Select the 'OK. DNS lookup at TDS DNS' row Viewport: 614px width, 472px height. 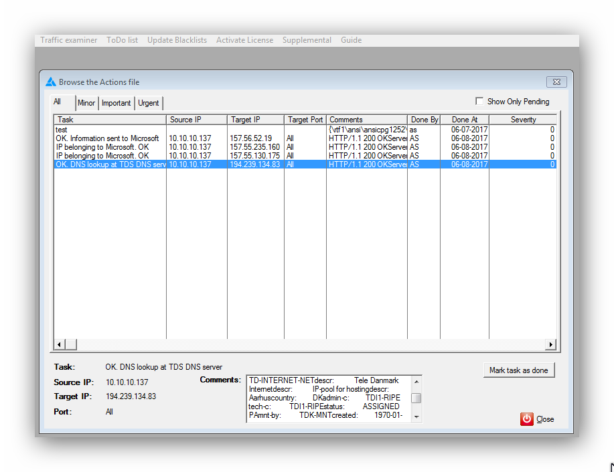click(305, 164)
